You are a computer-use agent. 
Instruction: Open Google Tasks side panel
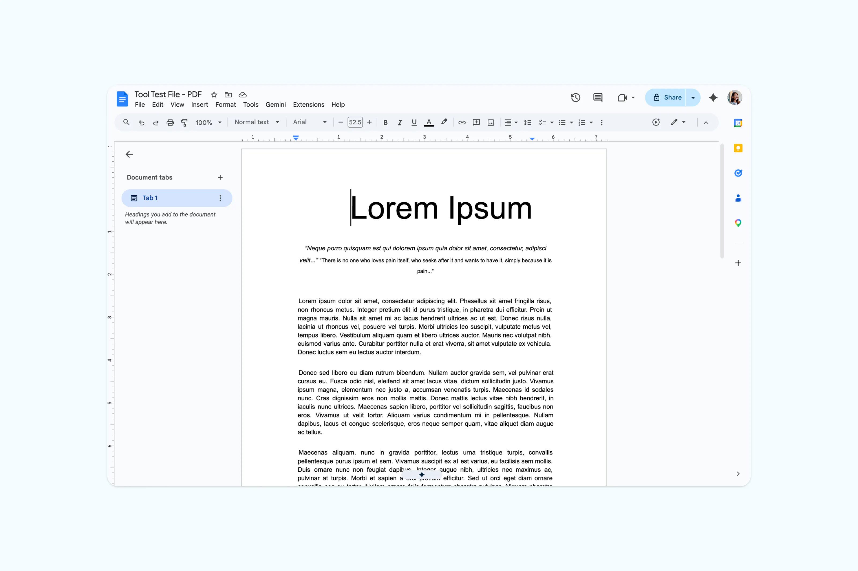point(738,173)
